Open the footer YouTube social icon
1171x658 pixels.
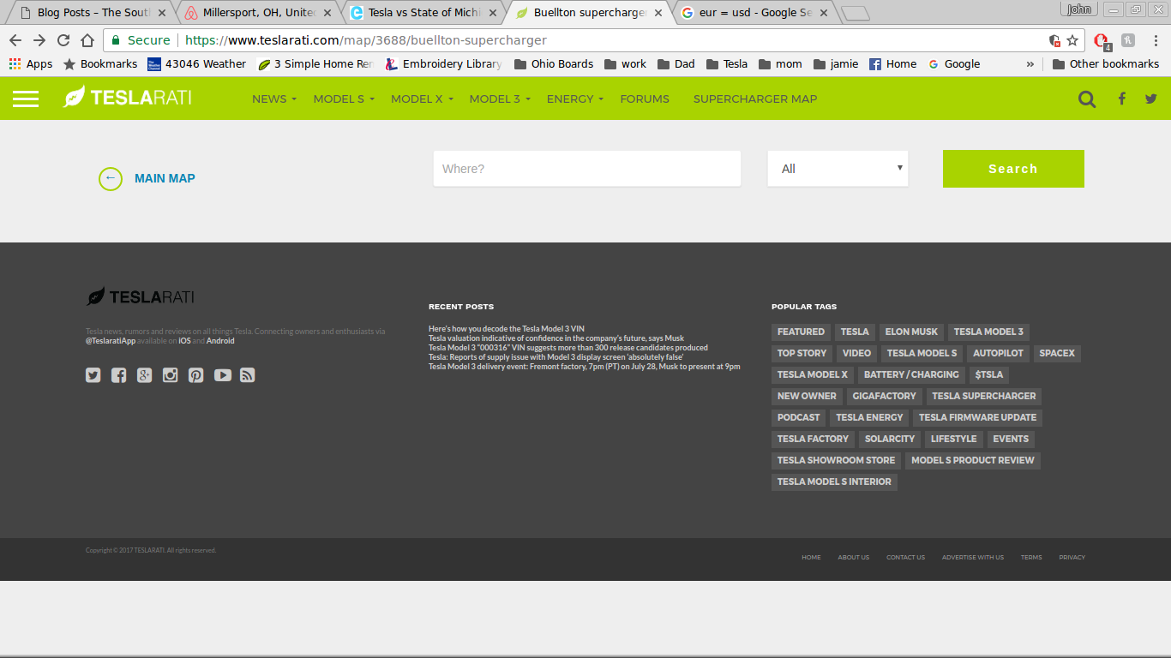click(223, 375)
